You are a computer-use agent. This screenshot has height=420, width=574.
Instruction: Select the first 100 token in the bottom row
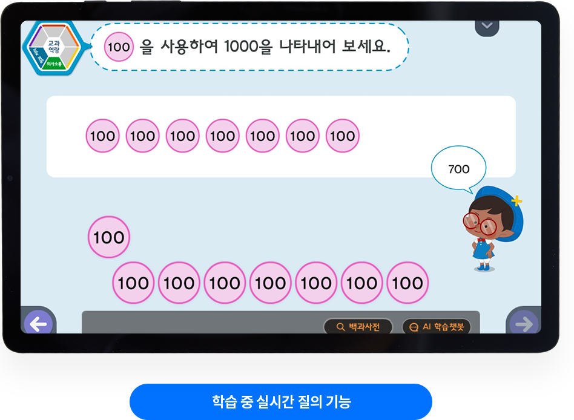click(x=133, y=283)
